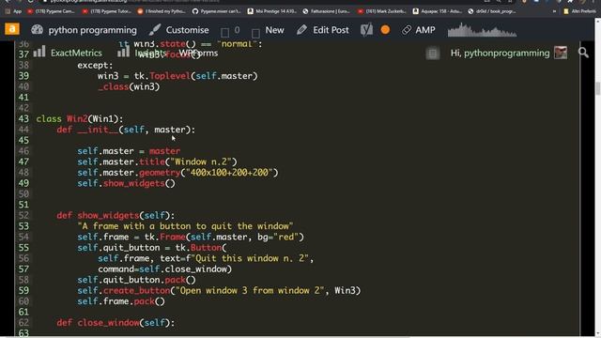
Task: Open the 'dr0id / book_progr' bookmark
Action: pyautogui.click(x=492, y=11)
